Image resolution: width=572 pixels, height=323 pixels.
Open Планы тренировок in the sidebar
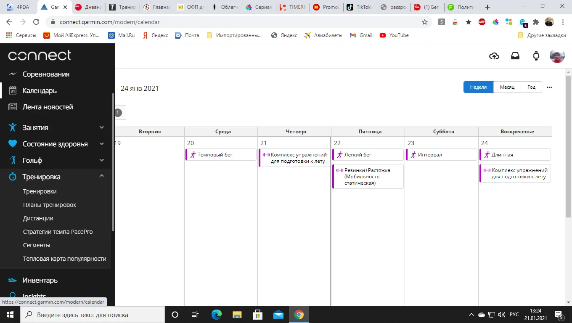[50, 205]
